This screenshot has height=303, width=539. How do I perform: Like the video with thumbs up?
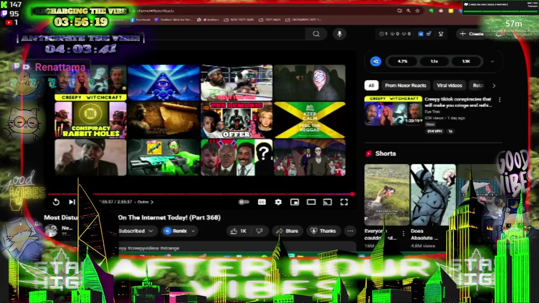238,231
